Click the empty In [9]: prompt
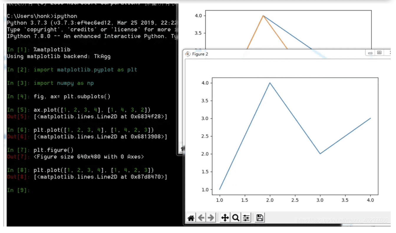This screenshot has height=233, width=396. click(x=18, y=191)
